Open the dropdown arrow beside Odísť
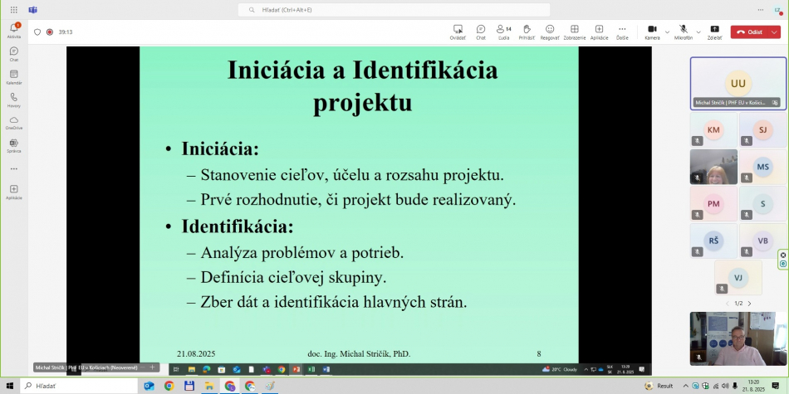The height and width of the screenshot is (394, 789). point(775,32)
